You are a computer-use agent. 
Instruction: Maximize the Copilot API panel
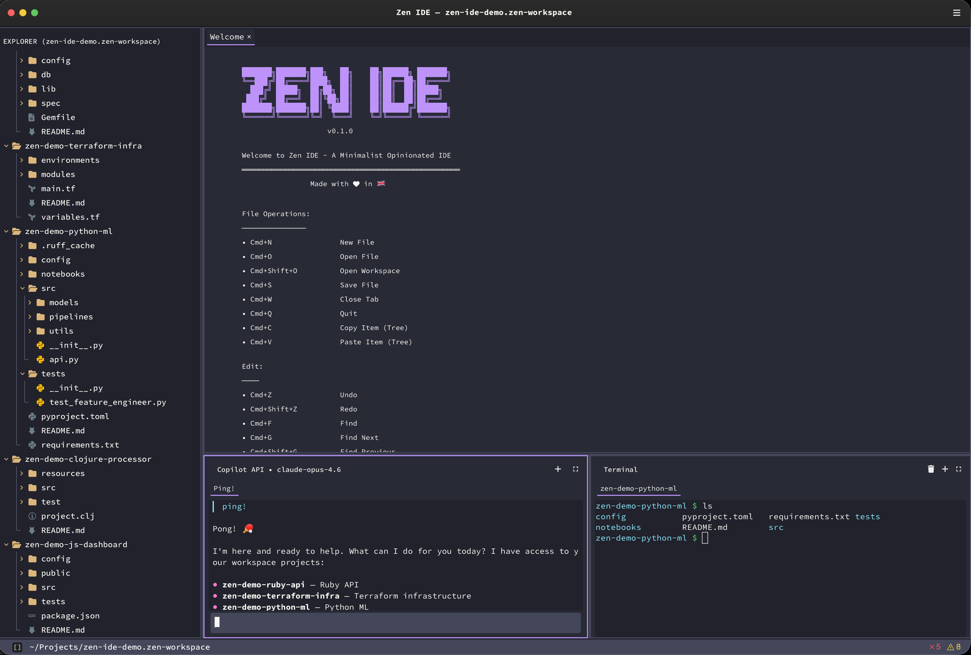coord(575,469)
